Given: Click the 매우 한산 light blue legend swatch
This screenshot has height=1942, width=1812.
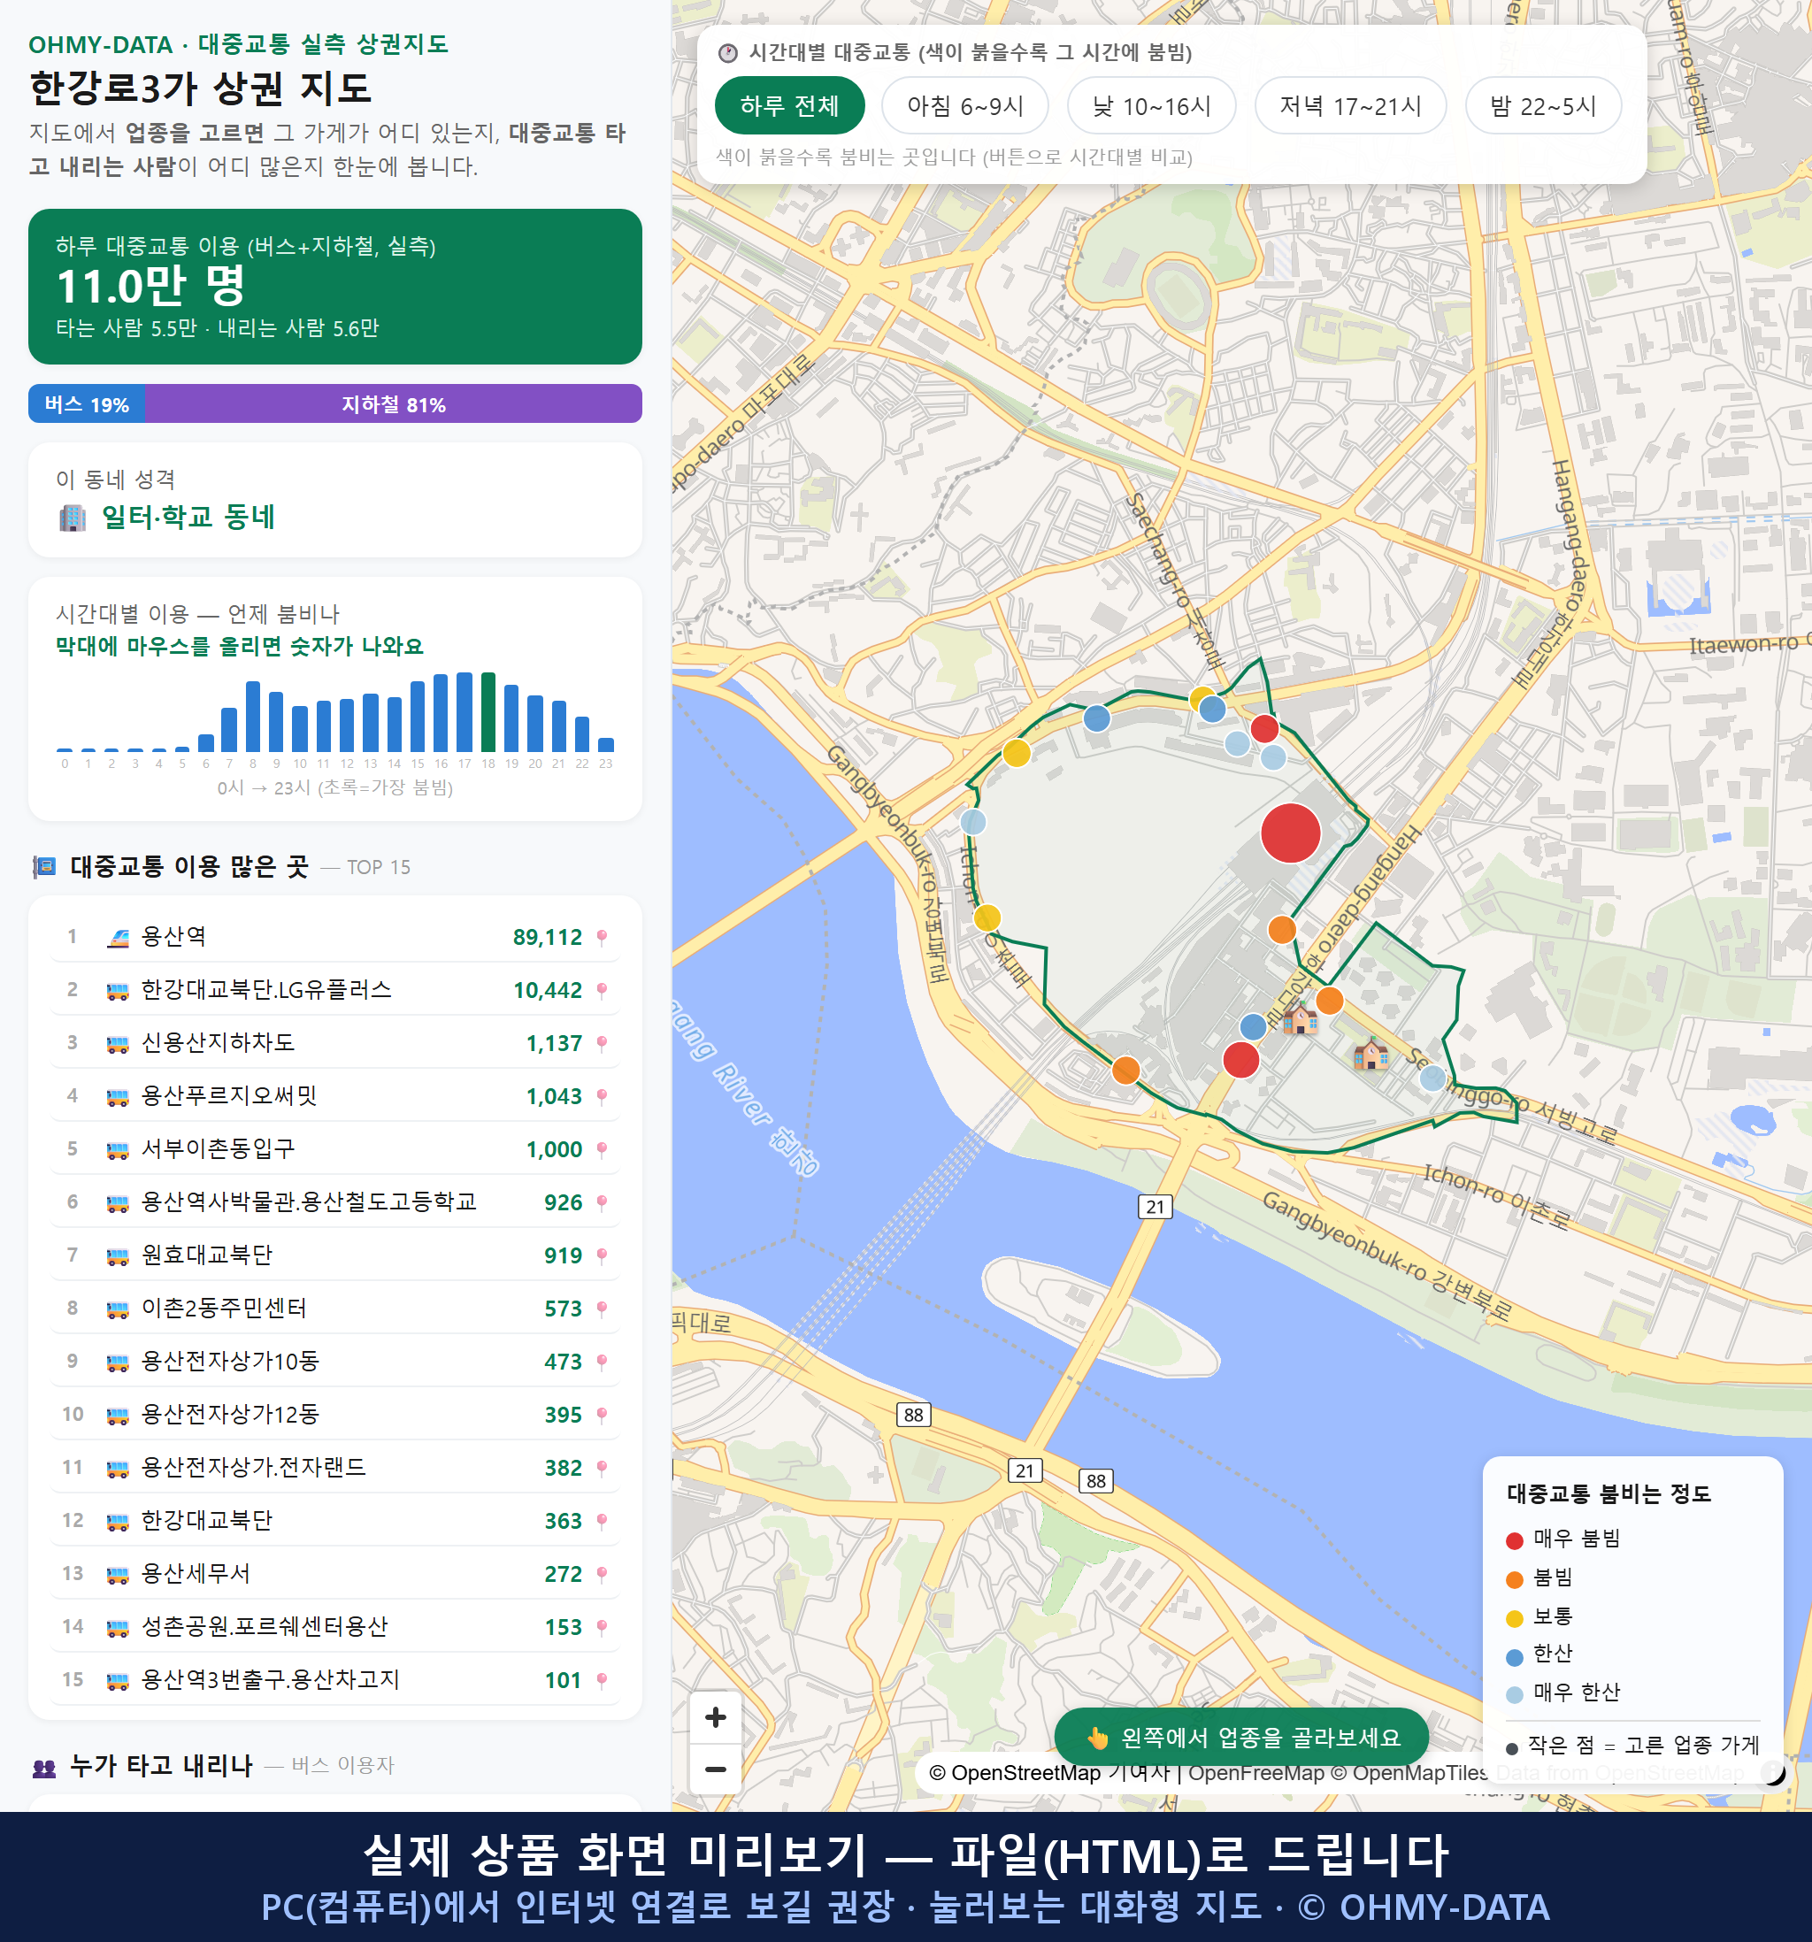Looking at the screenshot, I should click(1515, 1695).
